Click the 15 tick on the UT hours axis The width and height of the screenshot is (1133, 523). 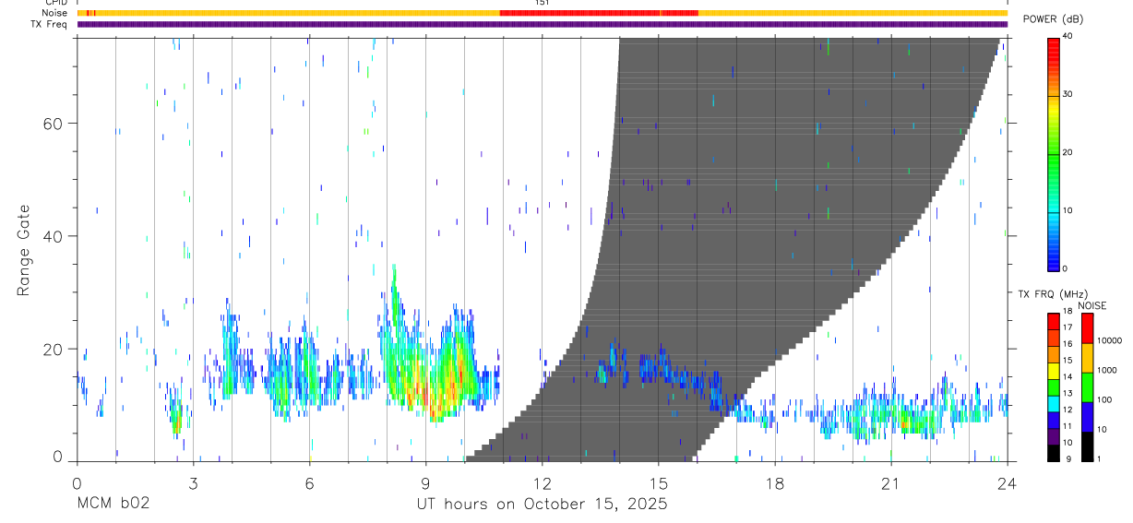pos(659,482)
